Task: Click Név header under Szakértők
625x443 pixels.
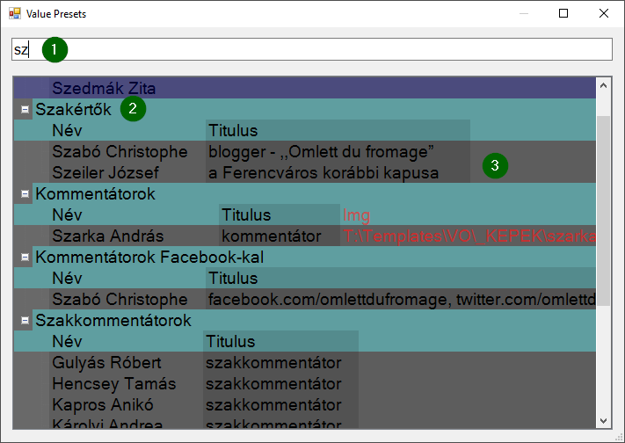Action: (x=67, y=131)
